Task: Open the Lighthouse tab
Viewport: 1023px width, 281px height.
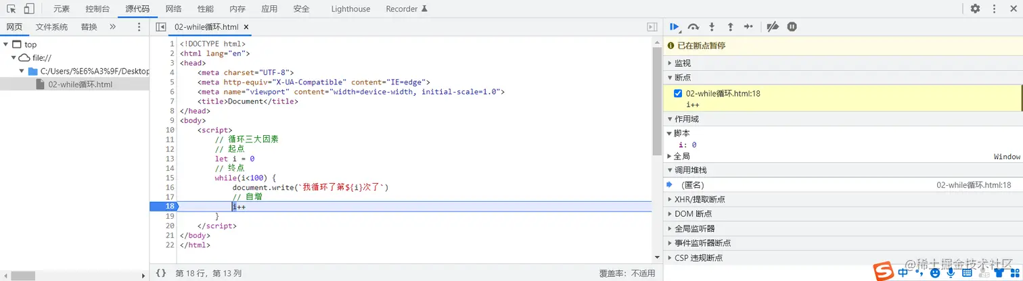Action: 350,9
